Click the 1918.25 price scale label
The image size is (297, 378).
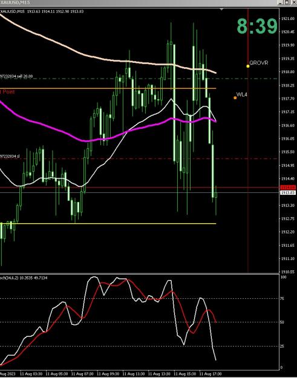click(287, 85)
